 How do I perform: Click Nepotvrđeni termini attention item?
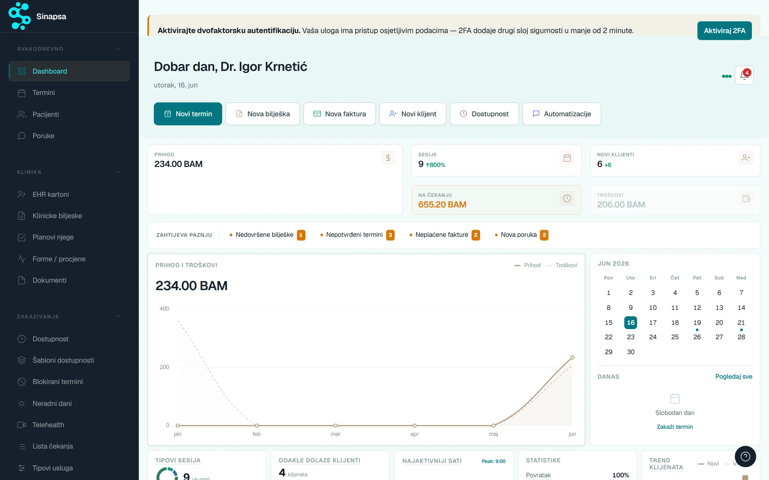coord(357,235)
